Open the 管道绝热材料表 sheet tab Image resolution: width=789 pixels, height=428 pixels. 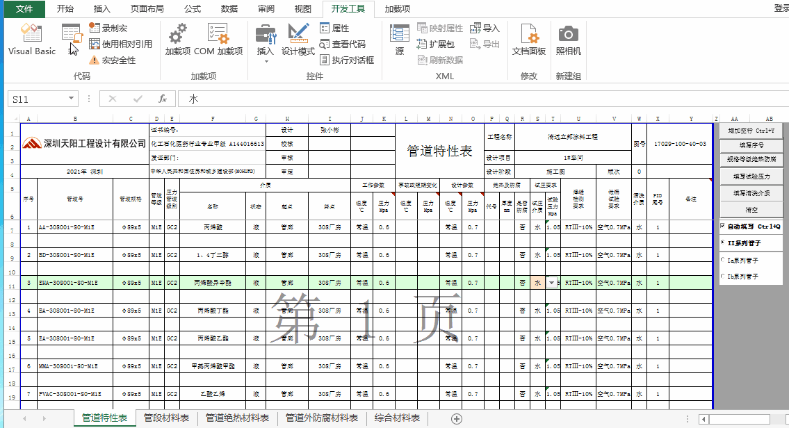[x=238, y=418]
